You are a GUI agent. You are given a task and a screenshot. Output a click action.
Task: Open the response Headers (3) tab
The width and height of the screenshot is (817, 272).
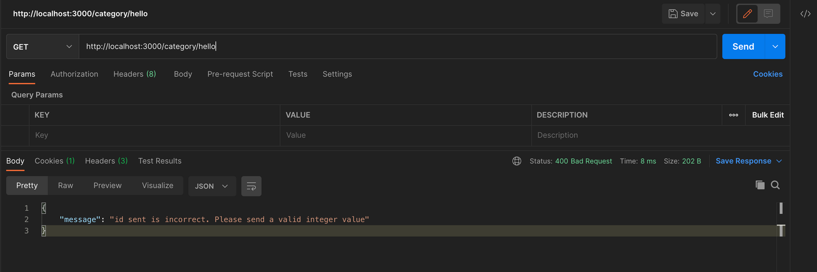coord(106,161)
